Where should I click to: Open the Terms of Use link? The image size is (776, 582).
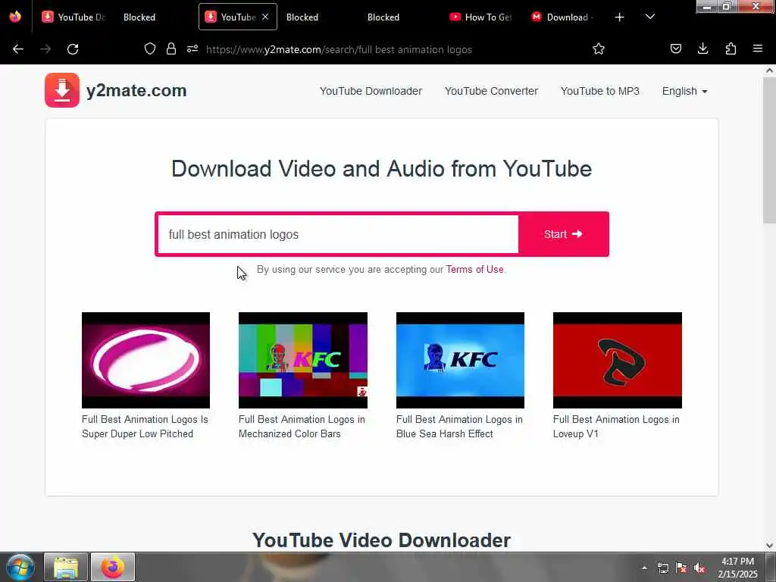tap(474, 269)
